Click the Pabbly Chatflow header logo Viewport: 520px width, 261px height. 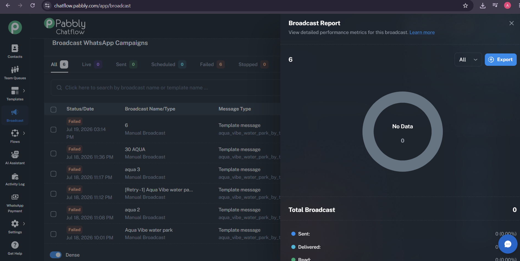(x=65, y=27)
